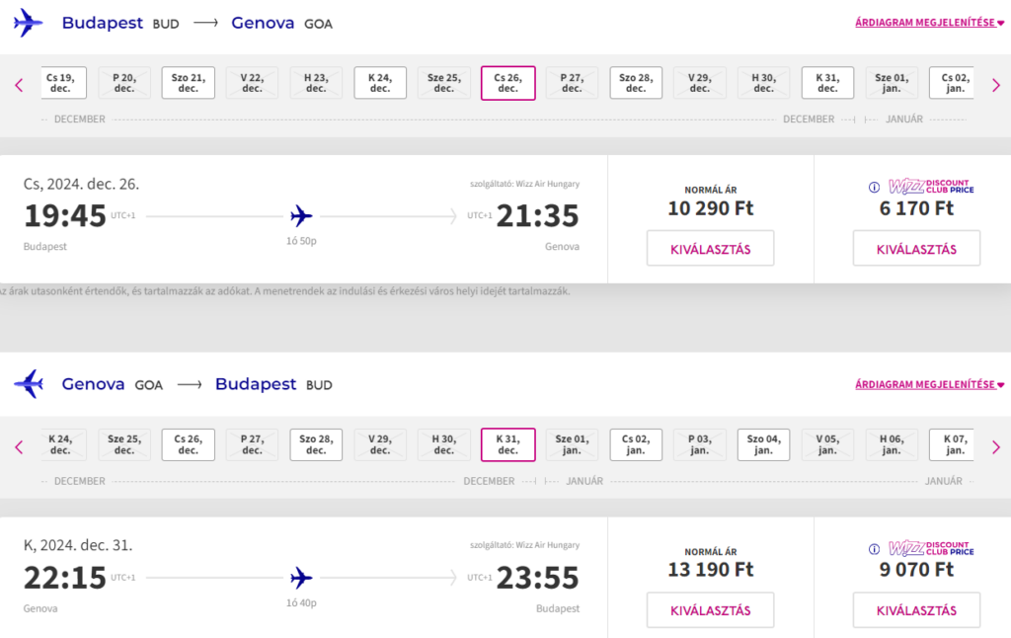This screenshot has width=1011, height=638.
Task: Select return date Szo 28, dec.
Action: [316, 444]
